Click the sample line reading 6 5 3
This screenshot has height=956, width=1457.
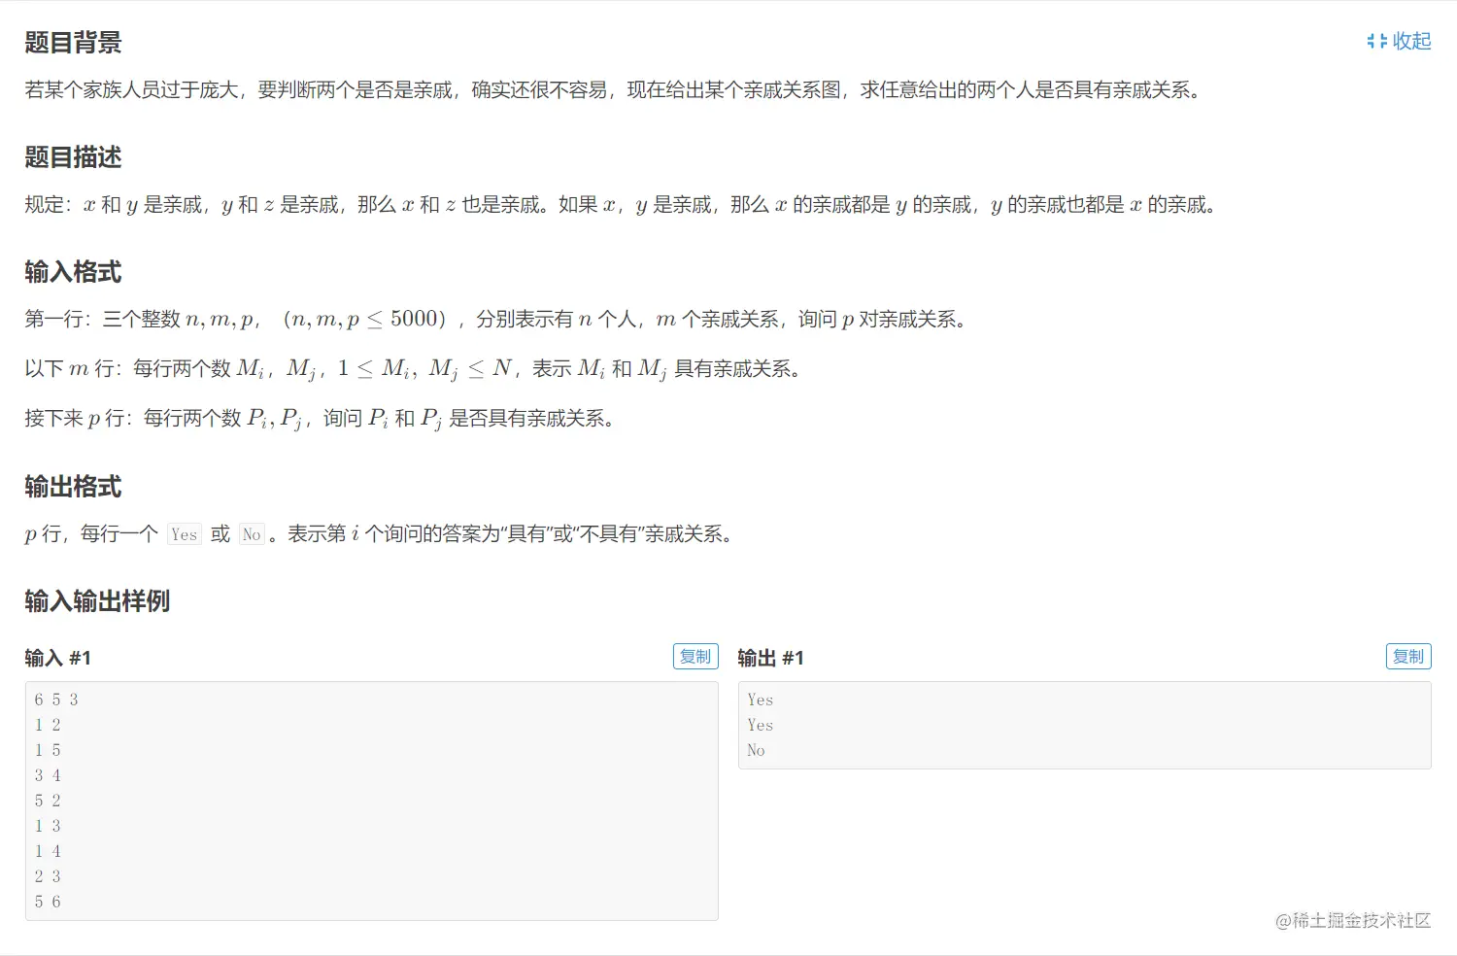click(54, 699)
